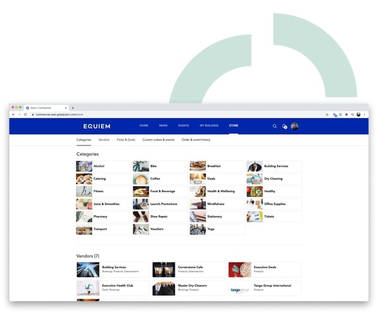Screen dimensions: 378x315
Task: Click the search magnifier icon in header
Action: (275, 126)
